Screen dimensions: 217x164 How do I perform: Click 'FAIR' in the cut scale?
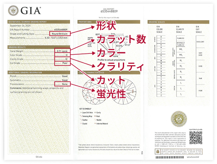(x=200, y=78)
